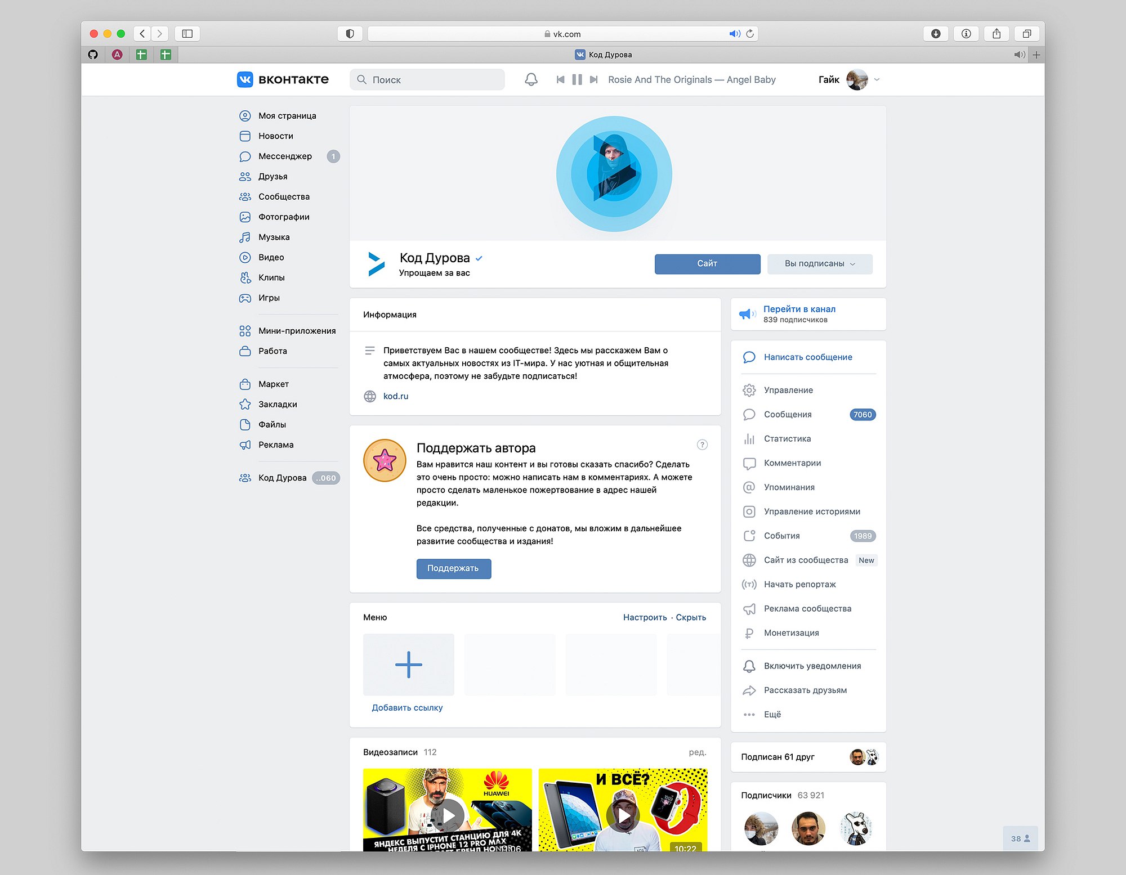
Task: Open Управление gear icon settings
Action: click(x=749, y=391)
